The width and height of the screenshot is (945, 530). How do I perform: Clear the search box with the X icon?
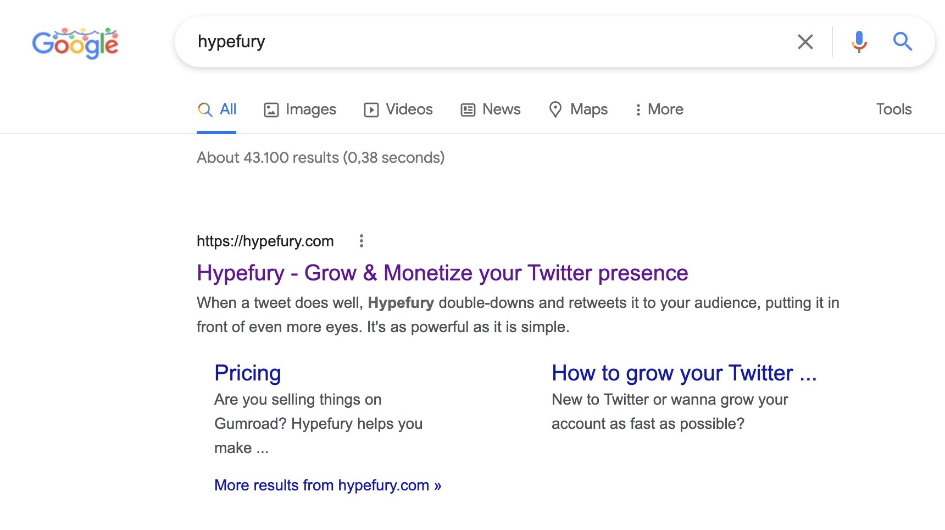(x=805, y=42)
